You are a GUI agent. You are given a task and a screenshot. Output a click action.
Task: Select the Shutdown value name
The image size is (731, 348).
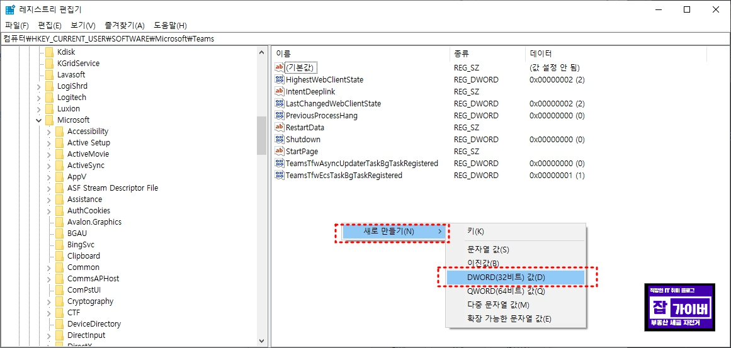(x=303, y=139)
